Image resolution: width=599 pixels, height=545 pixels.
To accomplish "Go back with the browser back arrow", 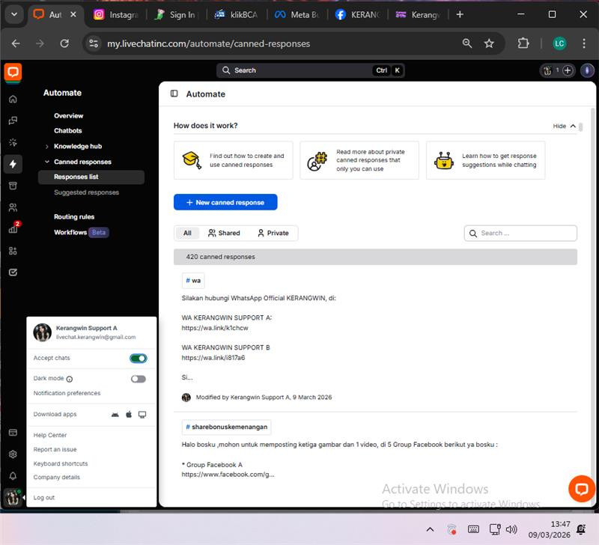I will click(16, 43).
